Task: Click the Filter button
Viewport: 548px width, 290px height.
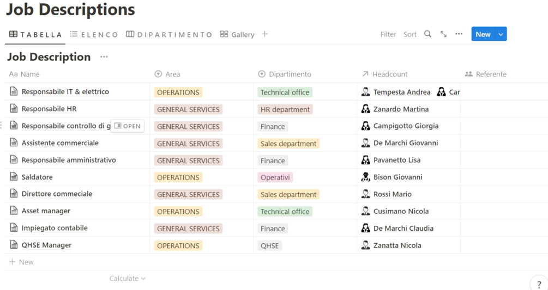Action: tap(388, 34)
